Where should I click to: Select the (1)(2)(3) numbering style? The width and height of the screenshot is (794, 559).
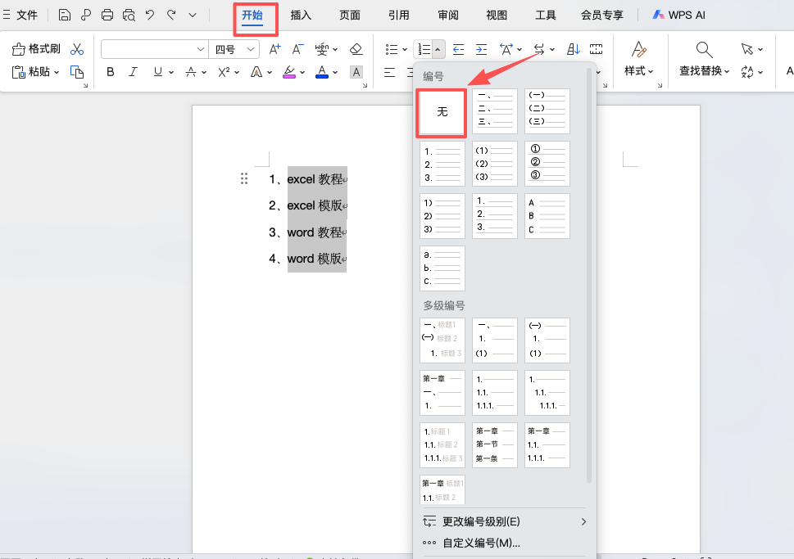pyautogui.click(x=495, y=164)
